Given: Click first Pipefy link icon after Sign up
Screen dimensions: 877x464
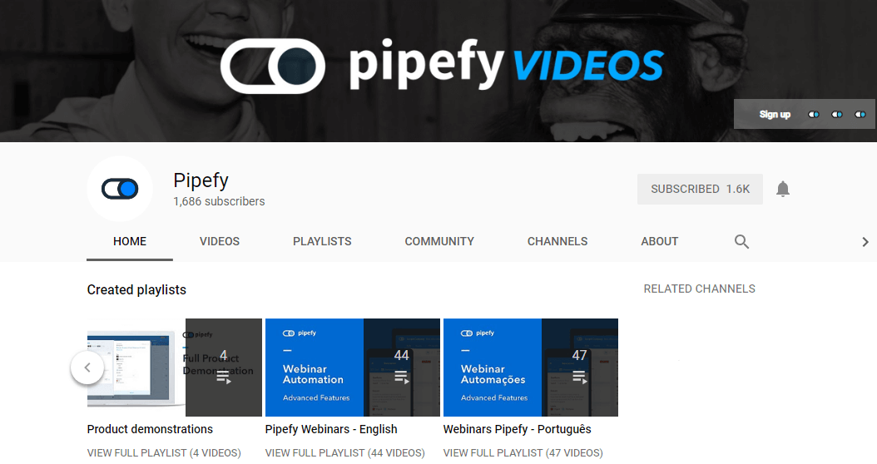Looking at the screenshot, I should click(813, 115).
